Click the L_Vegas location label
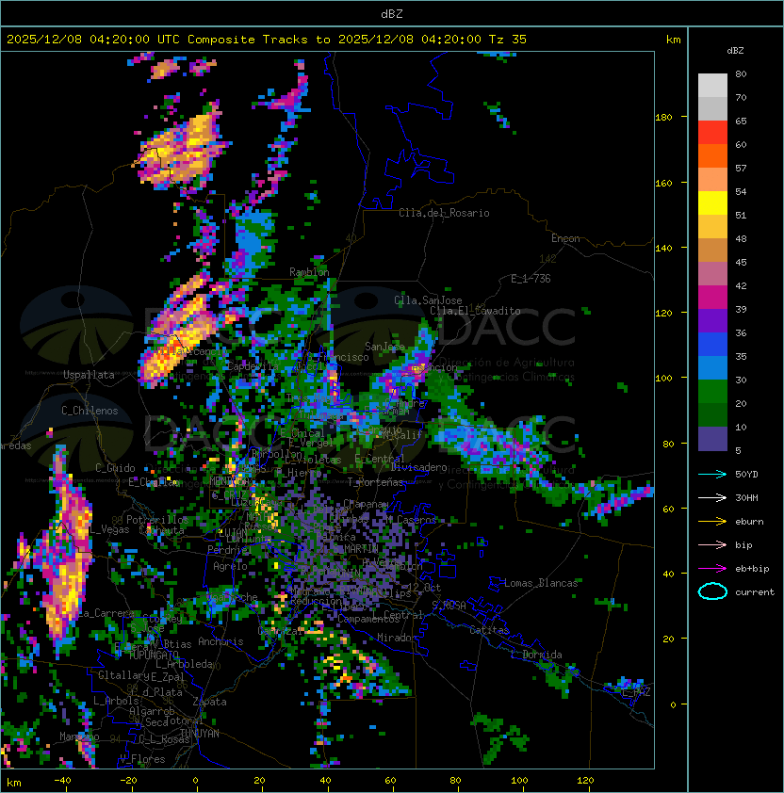 tap(108, 529)
